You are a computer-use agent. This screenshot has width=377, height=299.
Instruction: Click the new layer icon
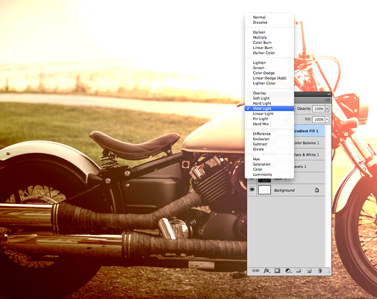pos(309,270)
